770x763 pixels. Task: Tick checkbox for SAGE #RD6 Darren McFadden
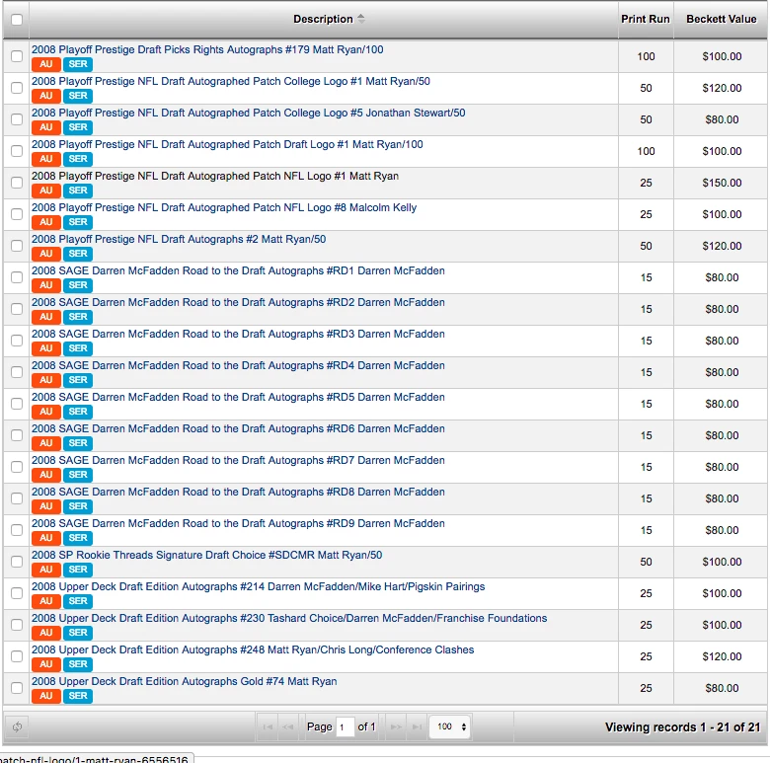17,435
